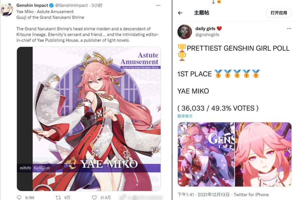Open the right Yae Miko close-up image
Screen dimensions: 299x200
[x=263, y=154]
